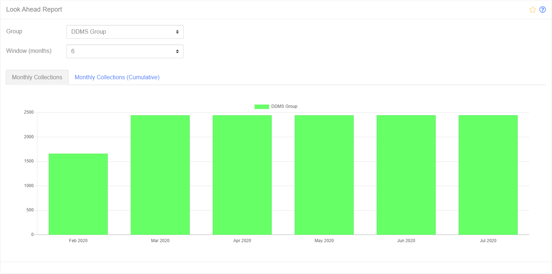Click the Feb 2020 axis label
The width and height of the screenshot is (552, 274).
pos(78,241)
